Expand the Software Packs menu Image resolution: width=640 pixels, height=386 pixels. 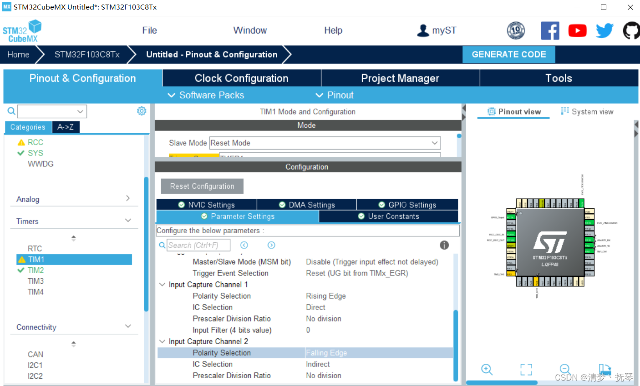coord(206,95)
